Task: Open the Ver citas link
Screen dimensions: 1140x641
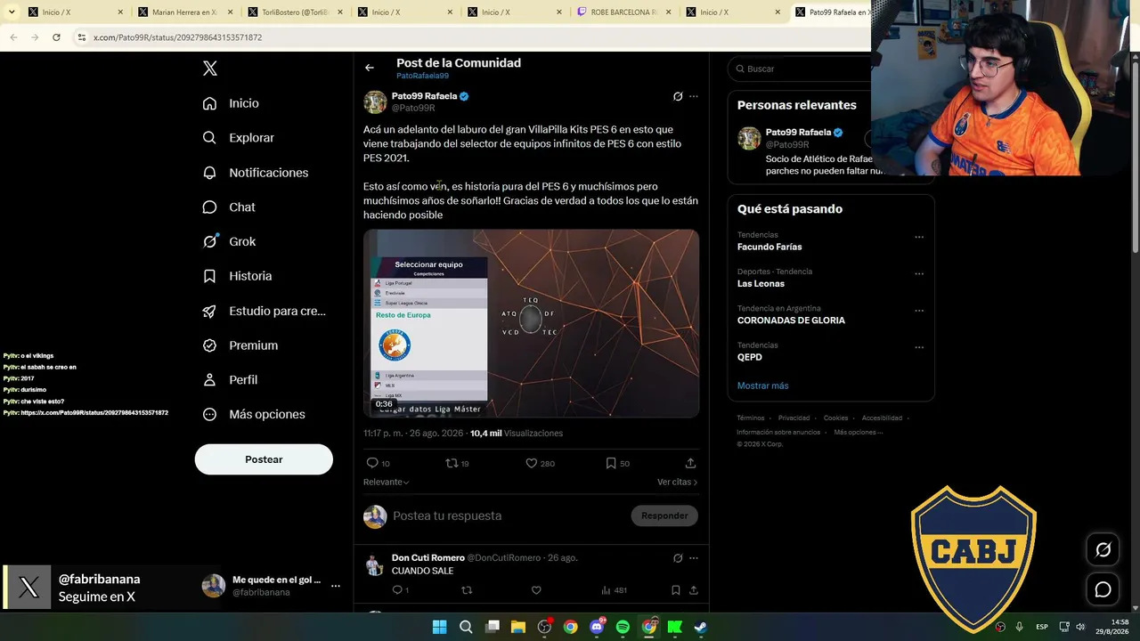Action: coord(677,482)
